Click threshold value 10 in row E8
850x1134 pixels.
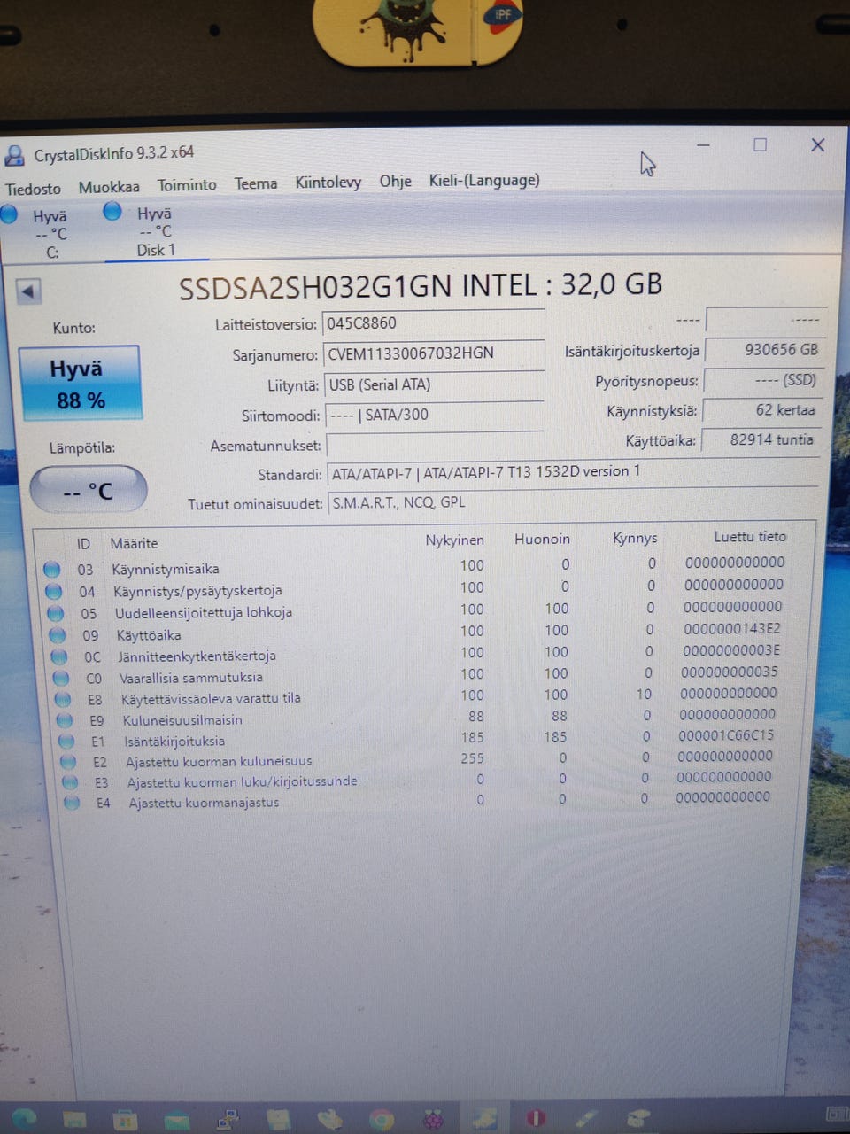pyautogui.click(x=644, y=694)
